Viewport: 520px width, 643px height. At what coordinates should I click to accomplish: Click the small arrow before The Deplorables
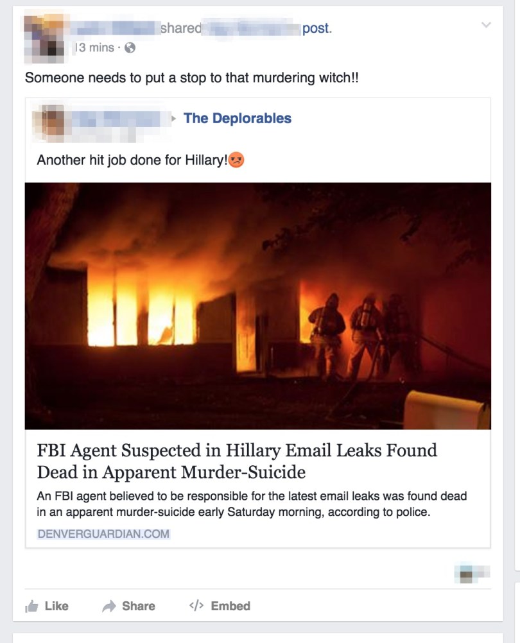(174, 119)
